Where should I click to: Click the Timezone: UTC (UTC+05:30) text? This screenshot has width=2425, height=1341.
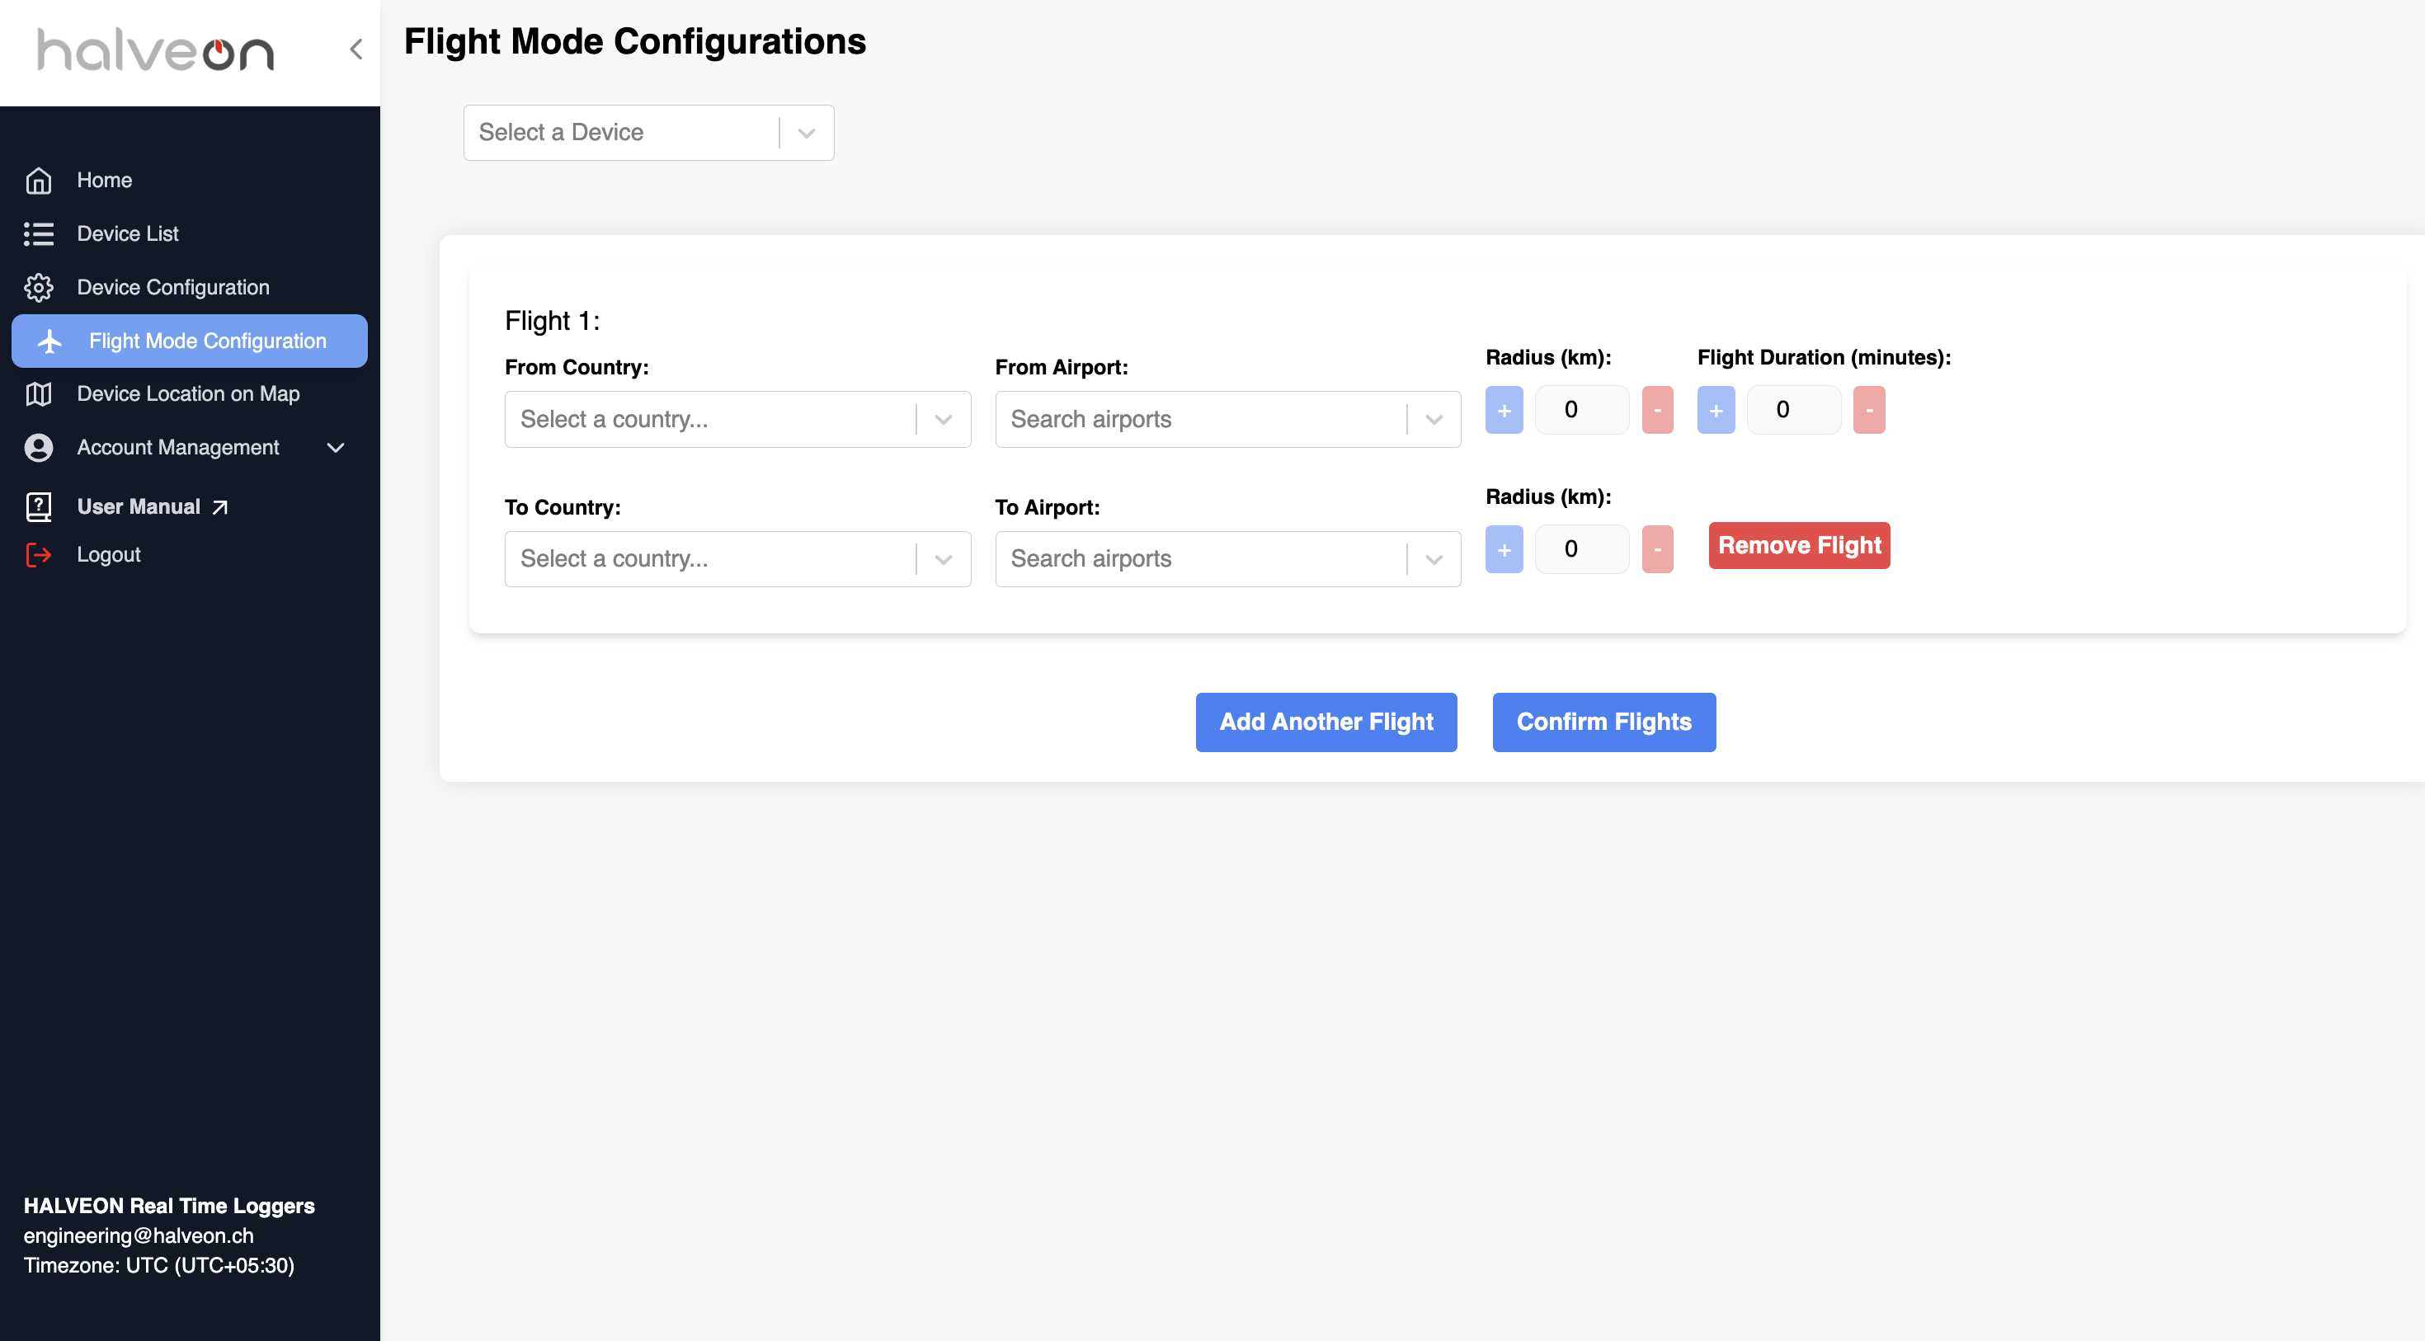[x=159, y=1265]
